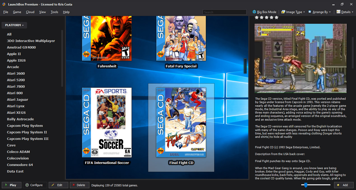Select the Coleco ADAM platform

coord(18,152)
